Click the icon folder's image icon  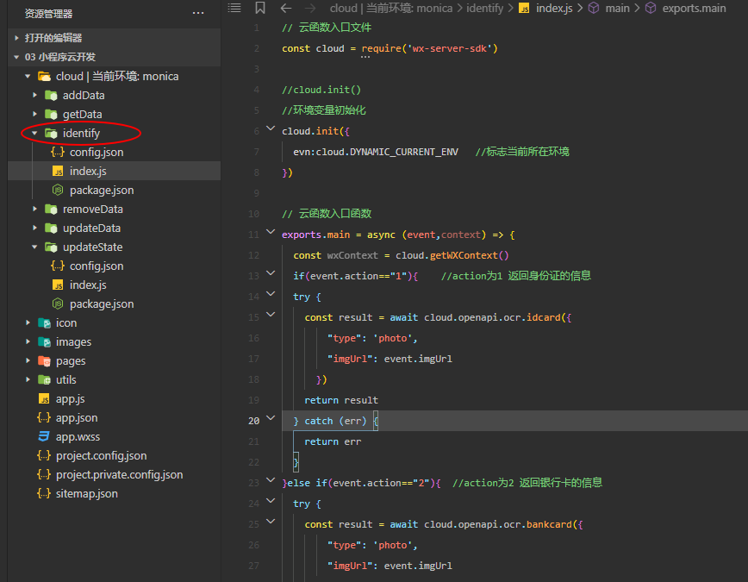point(44,323)
